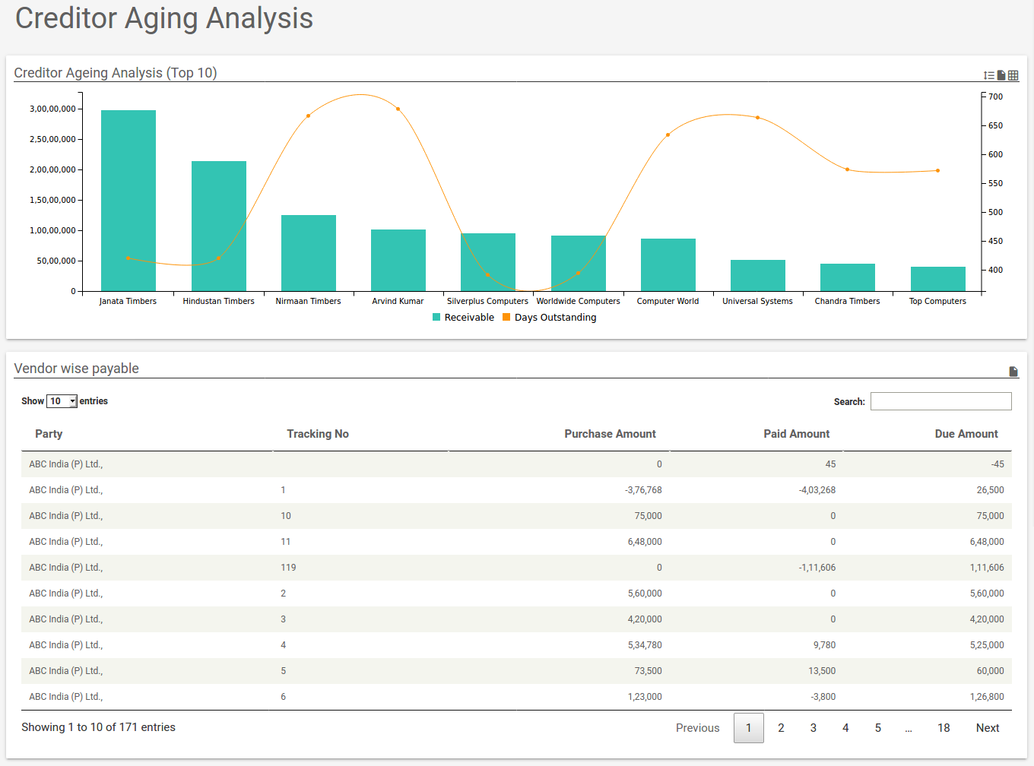Screen dimensions: 1034x766
Task: Go to page 2 of vendor entries
Action: (781, 727)
